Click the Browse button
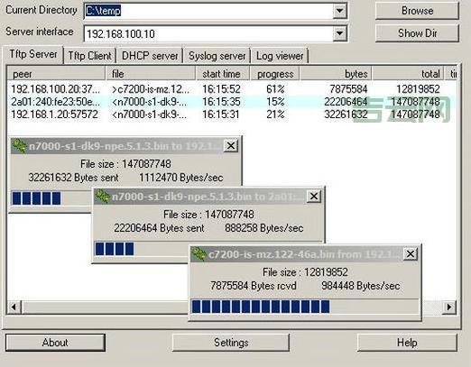The height and width of the screenshot is (367, 471). pyautogui.click(x=417, y=11)
